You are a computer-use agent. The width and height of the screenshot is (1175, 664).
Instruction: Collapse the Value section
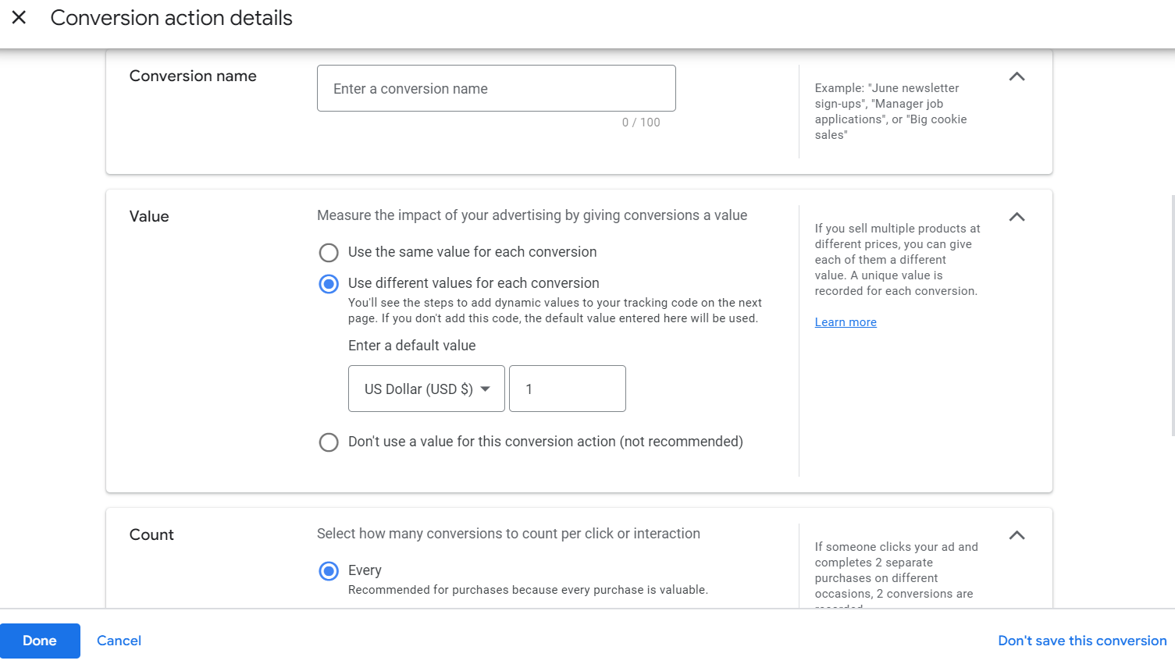[1017, 217]
